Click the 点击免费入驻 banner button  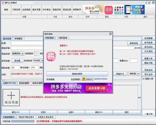point(97,88)
